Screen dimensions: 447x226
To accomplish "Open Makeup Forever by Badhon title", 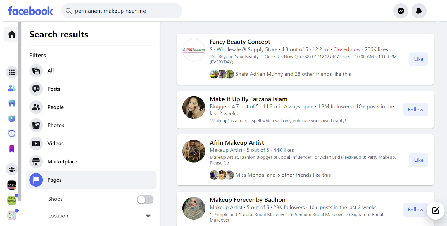I will point(248,200).
